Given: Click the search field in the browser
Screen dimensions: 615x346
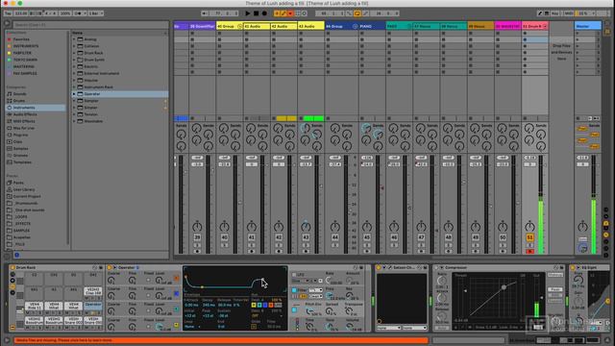Looking at the screenshot, I should tap(90, 24).
